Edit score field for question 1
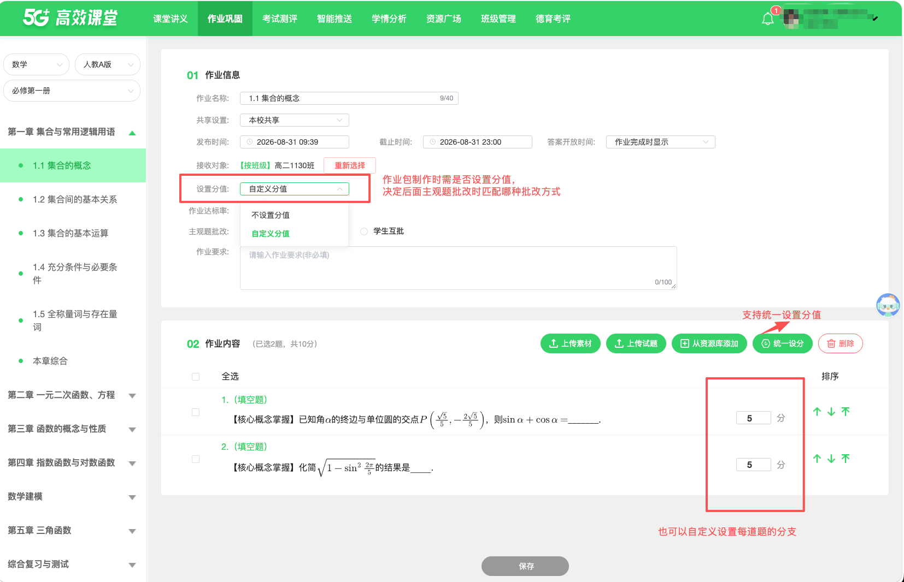The height and width of the screenshot is (582, 904). tap(754, 418)
